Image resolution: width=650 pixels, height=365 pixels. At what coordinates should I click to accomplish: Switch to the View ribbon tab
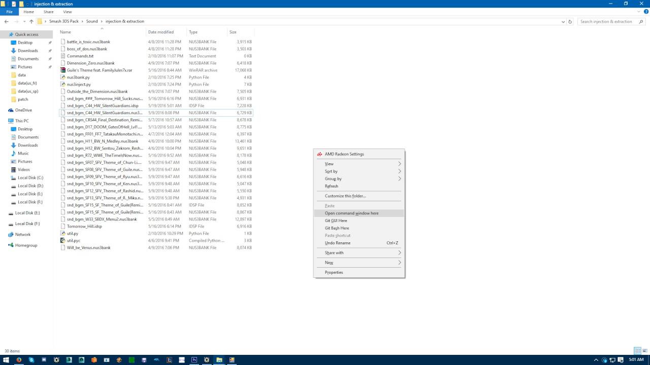68,12
